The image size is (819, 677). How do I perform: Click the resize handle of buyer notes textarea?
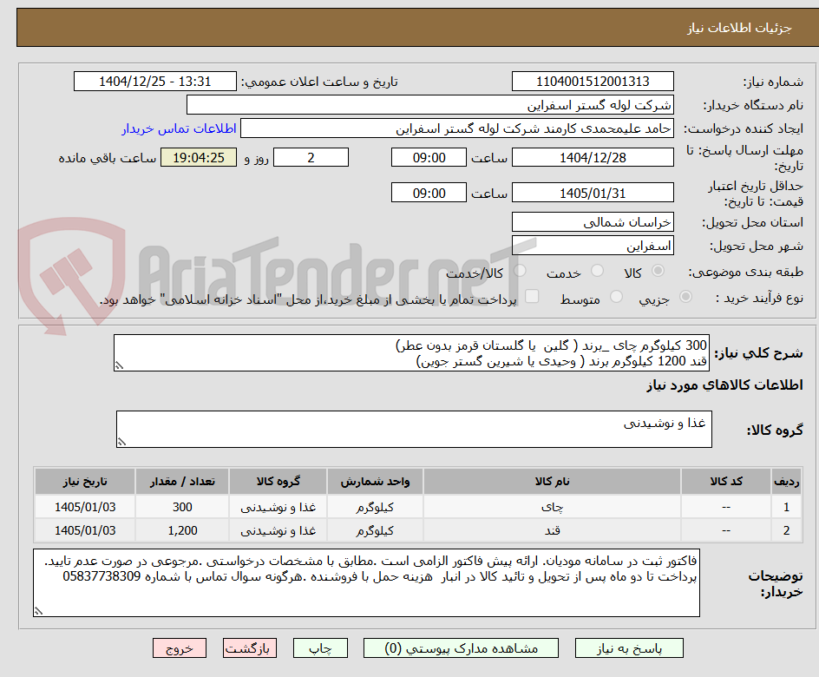[x=39, y=611]
